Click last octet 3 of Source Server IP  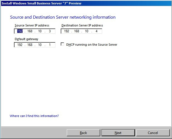[x=50, y=31]
